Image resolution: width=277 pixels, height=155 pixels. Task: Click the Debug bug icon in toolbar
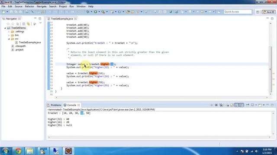(x=88, y=12)
